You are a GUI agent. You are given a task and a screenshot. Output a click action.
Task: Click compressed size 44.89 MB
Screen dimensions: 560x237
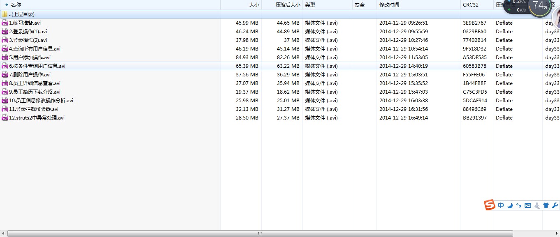288,32
